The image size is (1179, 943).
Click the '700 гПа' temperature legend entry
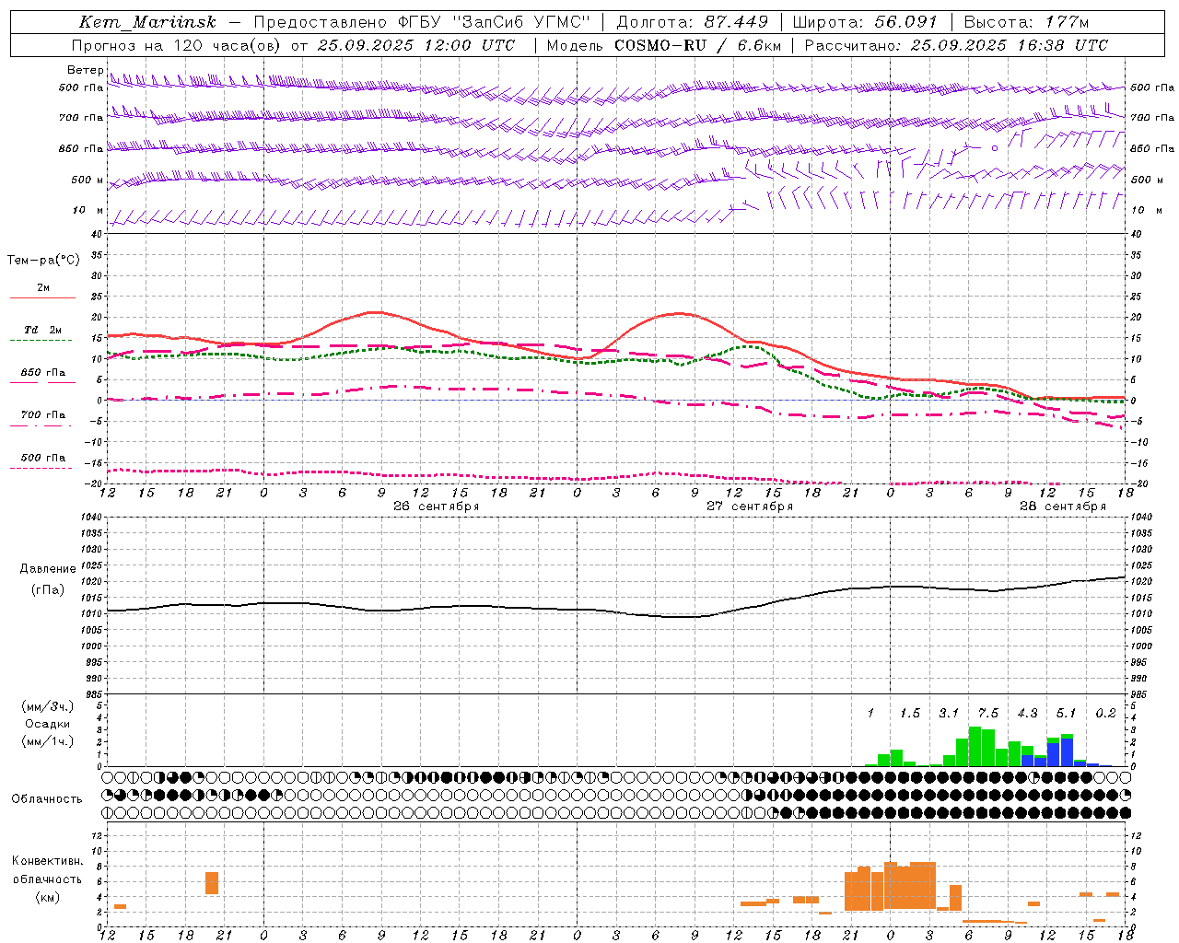pos(43,415)
